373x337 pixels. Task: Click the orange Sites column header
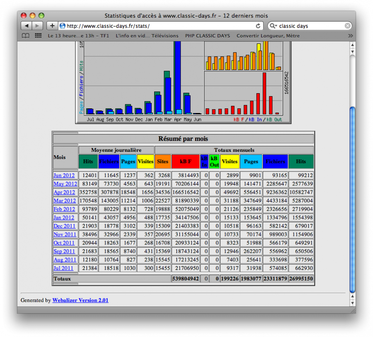click(163, 161)
